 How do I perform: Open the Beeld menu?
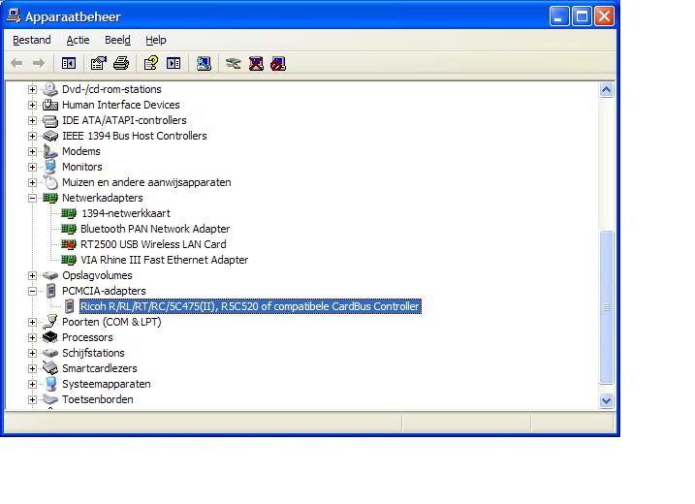(x=117, y=40)
